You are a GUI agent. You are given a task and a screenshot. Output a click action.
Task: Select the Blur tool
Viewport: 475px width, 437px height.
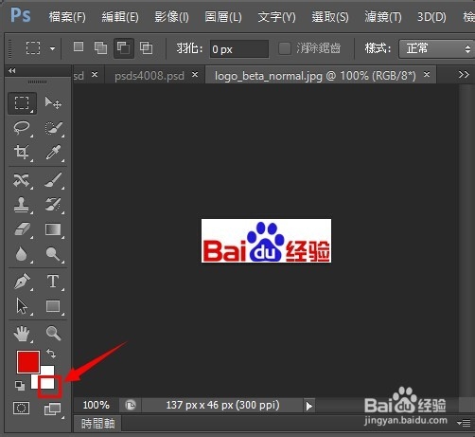22,254
